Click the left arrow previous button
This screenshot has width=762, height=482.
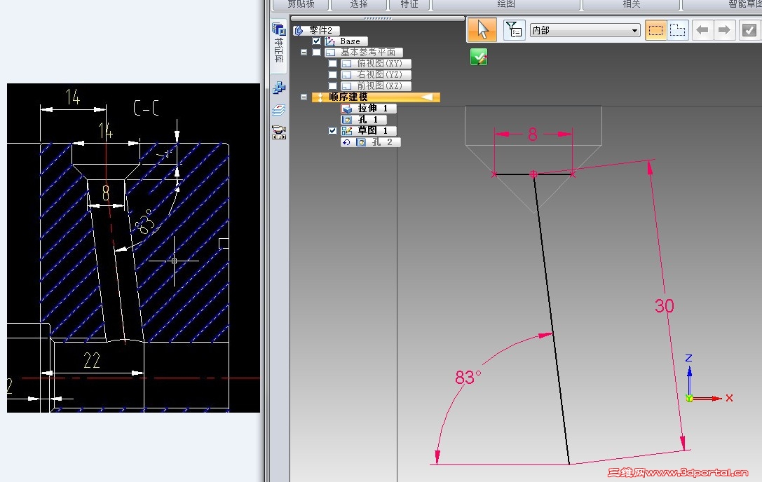(x=702, y=30)
